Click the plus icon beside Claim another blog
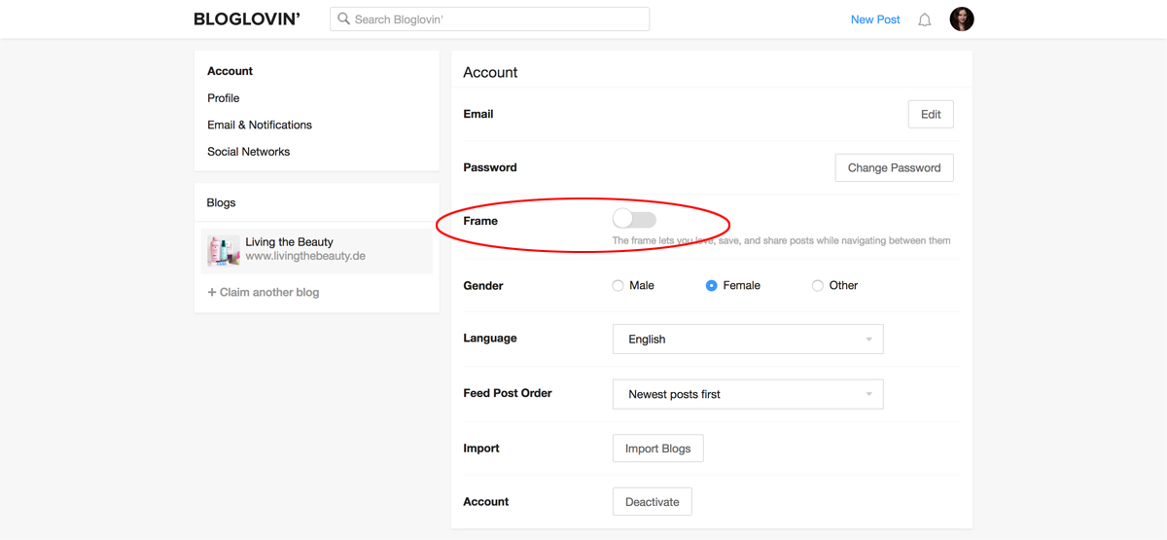This screenshot has width=1167, height=540. 212,292
